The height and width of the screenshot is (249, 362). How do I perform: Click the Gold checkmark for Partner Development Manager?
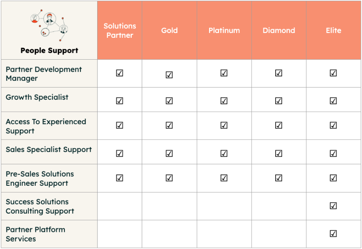click(169, 75)
